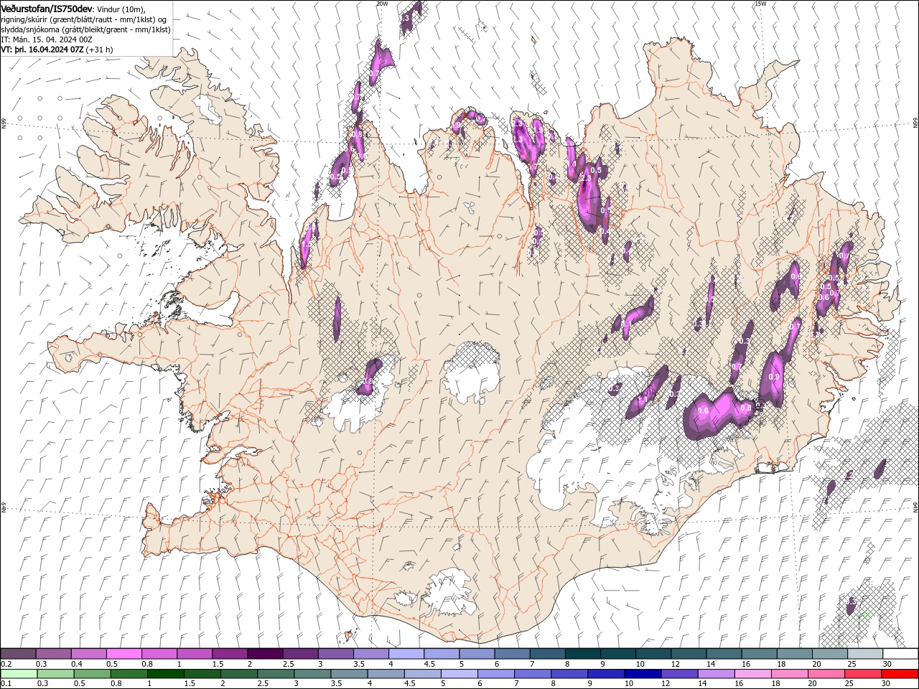
Task: Pick the violet 14 swatch in the lower legend row
Action: [717, 674]
